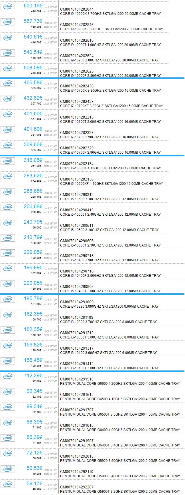Select product code CM8070104291009
The width and height of the screenshot is (185, 495).
[x=77, y=302]
